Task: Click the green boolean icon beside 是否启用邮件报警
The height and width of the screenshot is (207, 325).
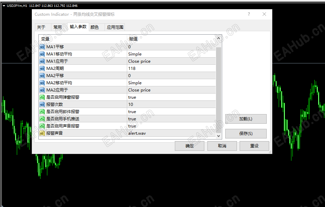Action: 41,111
